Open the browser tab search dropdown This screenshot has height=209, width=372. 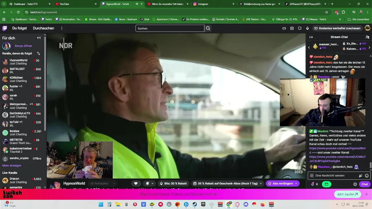pyautogui.click(x=4, y=4)
